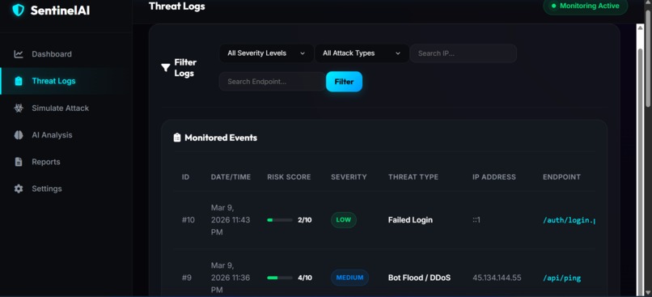The image size is (652, 297).
Task: Click the ID column header
Action: click(x=185, y=176)
